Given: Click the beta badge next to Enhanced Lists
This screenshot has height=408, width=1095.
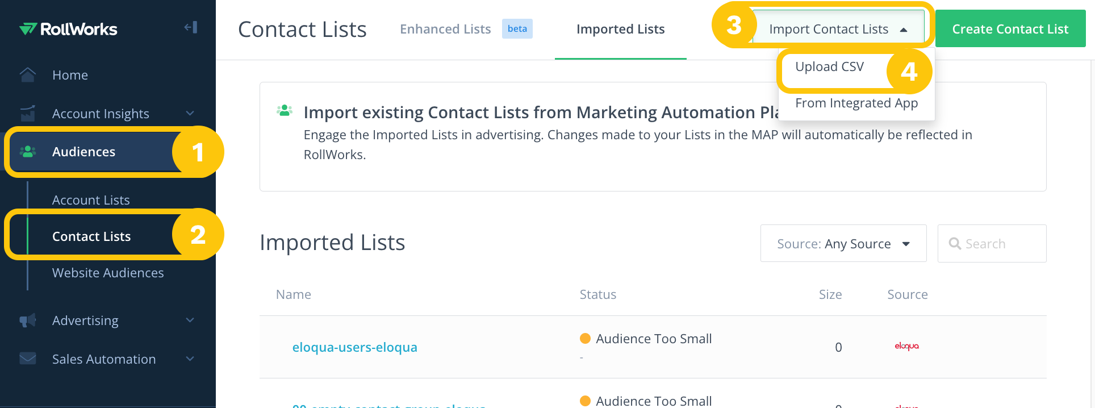Looking at the screenshot, I should 517,28.
